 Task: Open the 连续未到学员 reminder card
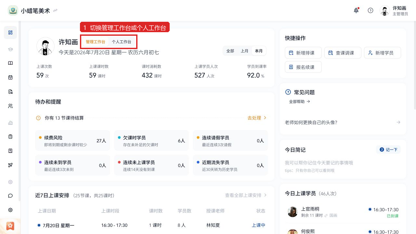(73, 165)
